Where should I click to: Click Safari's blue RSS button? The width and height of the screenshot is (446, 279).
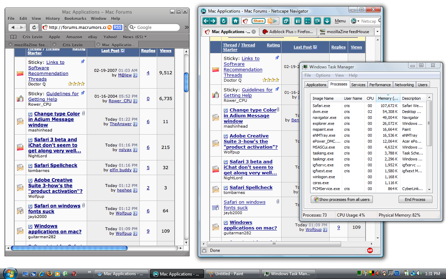pyautogui.click(x=118, y=27)
